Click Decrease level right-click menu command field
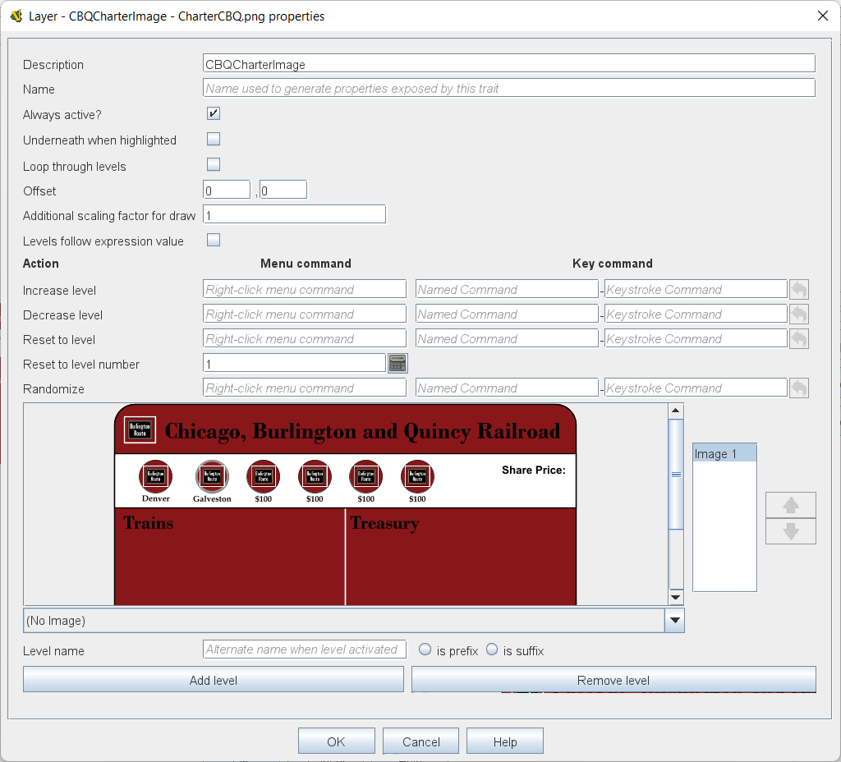The image size is (841, 762). (x=305, y=314)
